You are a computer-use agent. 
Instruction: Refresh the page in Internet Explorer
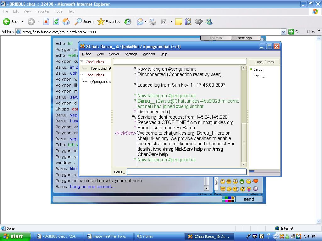56,22
